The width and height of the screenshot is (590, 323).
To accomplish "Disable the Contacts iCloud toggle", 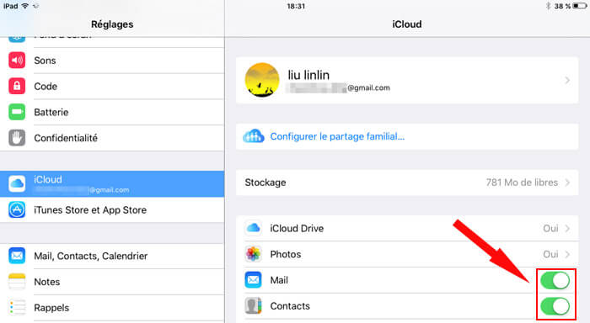I will tap(555, 306).
